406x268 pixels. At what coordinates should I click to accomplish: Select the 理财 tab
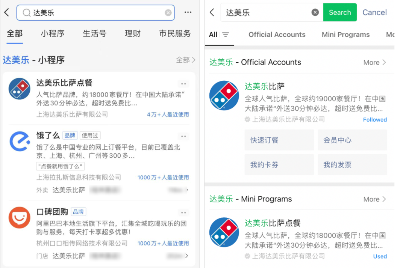click(x=132, y=33)
